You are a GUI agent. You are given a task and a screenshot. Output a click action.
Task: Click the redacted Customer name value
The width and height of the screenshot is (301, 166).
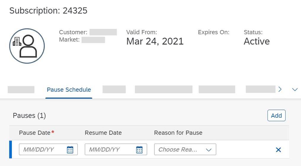[x=103, y=32]
